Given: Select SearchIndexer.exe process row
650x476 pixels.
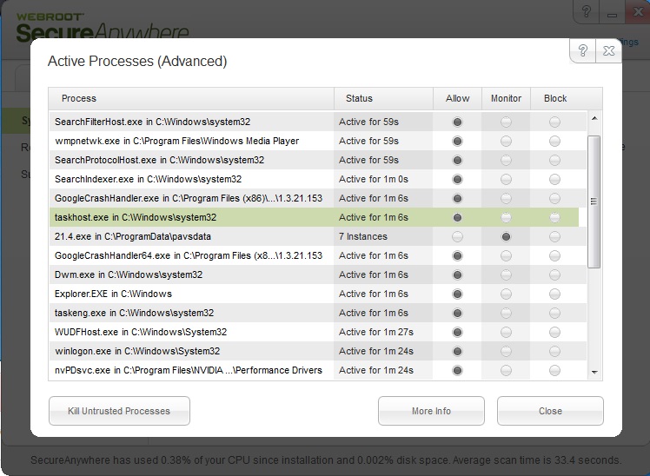Looking at the screenshot, I should [318, 179].
